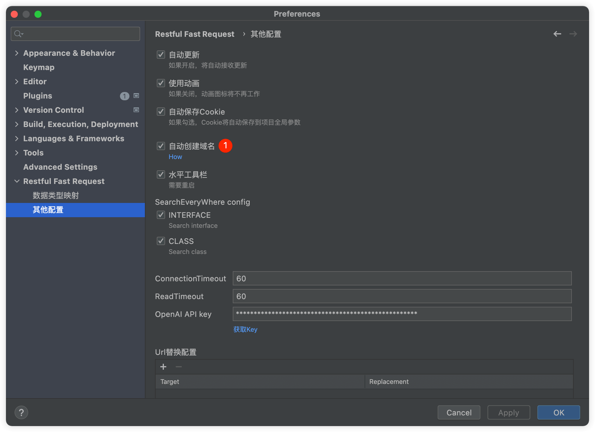Click the plus icon in Url替换配置
This screenshot has height=432, width=595.
163,367
